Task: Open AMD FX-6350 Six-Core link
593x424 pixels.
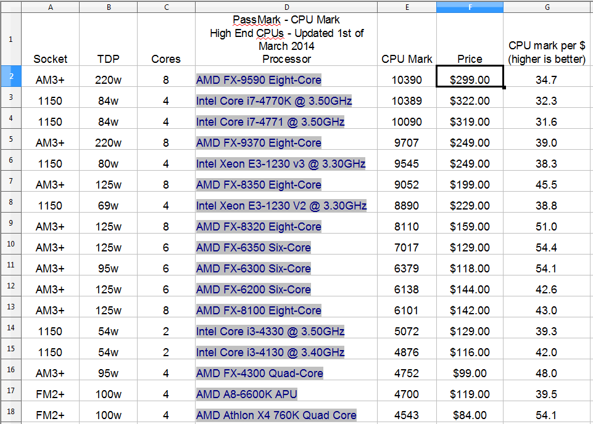Action: coord(254,247)
